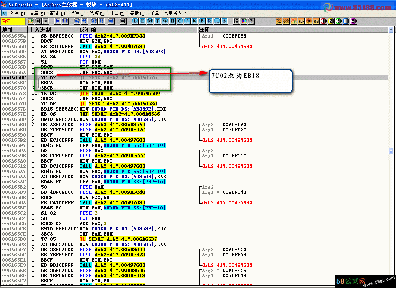Open the 查看(V) menu
The height and width of the screenshot is (288, 396).
click(x=37, y=13)
